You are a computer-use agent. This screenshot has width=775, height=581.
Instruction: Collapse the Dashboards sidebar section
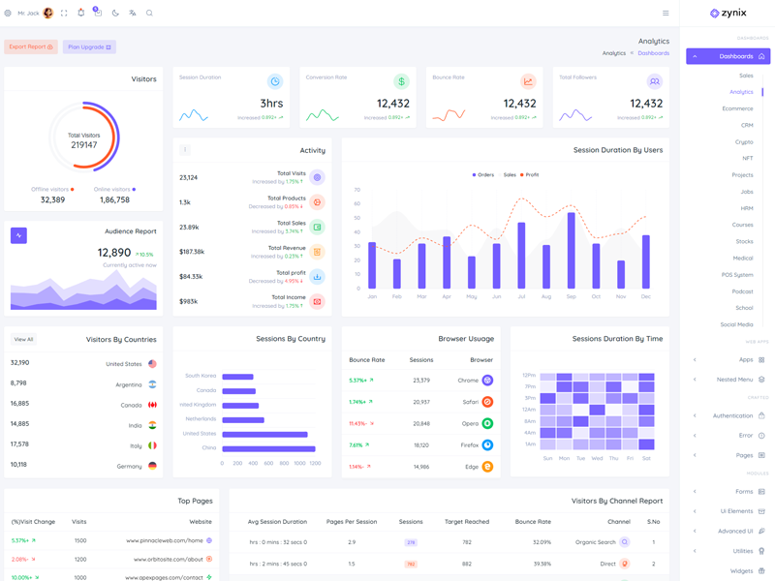point(728,57)
